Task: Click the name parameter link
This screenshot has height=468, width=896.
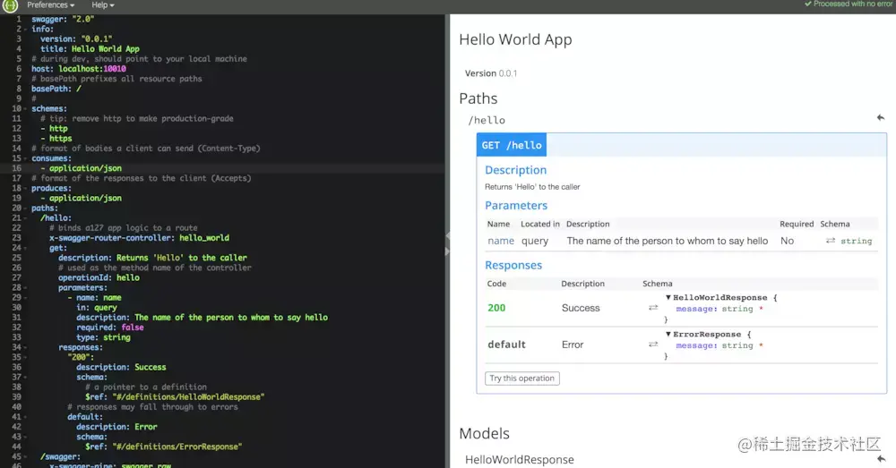Action: (x=501, y=241)
